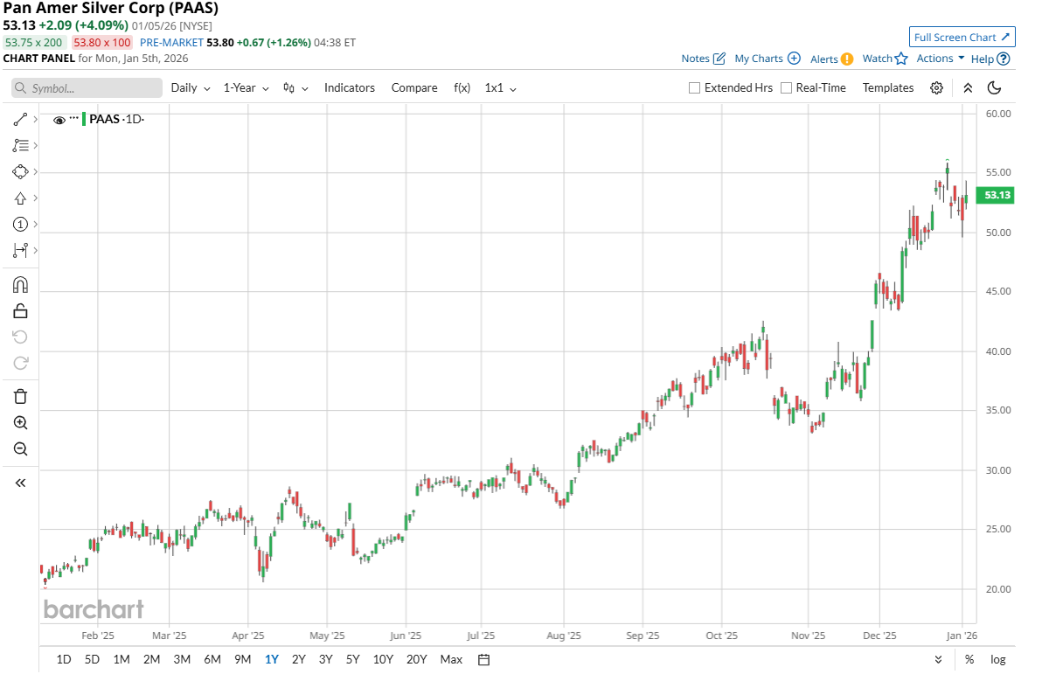Delete drawings with the trash icon
1042x674 pixels.
[21, 396]
